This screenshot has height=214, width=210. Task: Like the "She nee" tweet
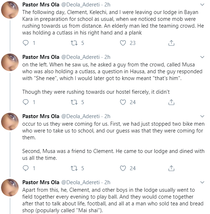tap(123, 102)
